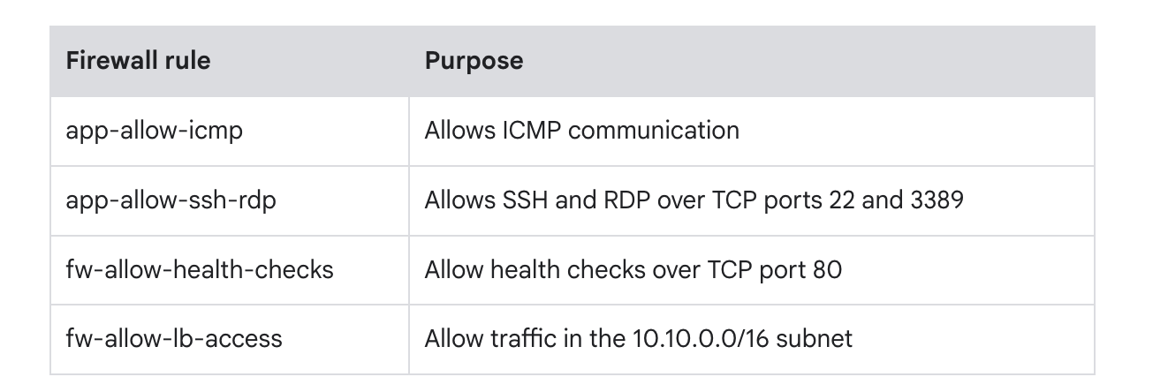
Task: Click the fw-allow-health-checks rule name
Action: (200, 269)
